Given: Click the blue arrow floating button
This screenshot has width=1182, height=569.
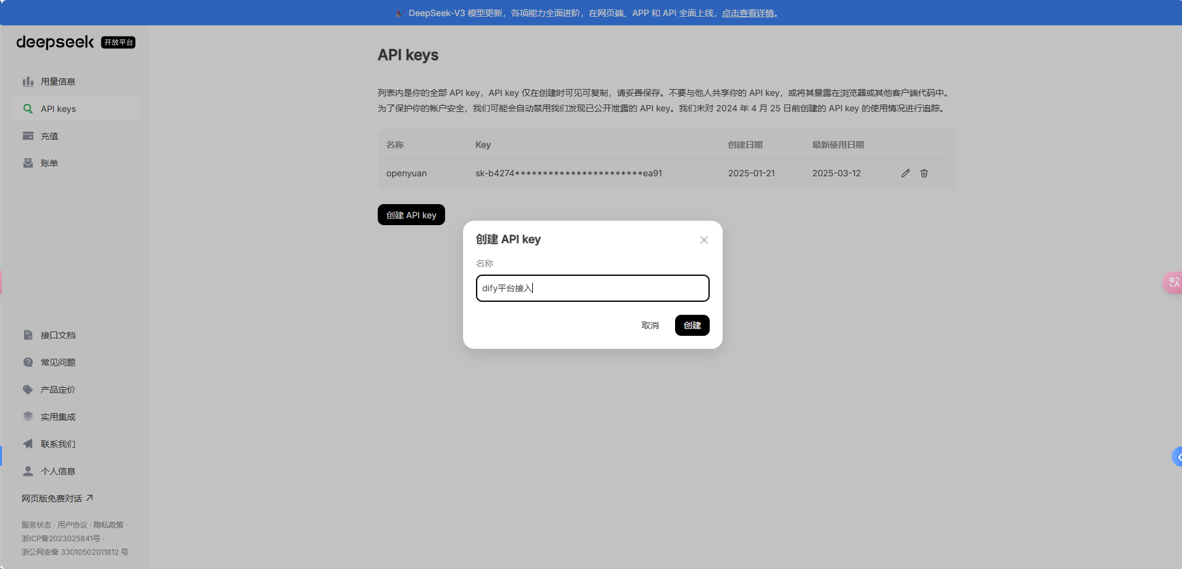Looking at the screenshot, I should 1177,457.
